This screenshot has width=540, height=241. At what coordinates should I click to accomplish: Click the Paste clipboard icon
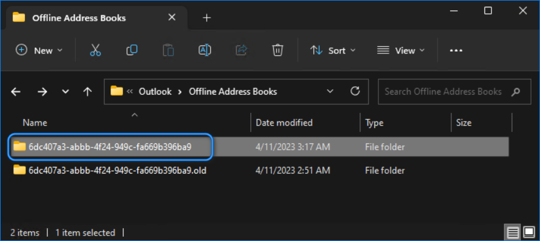tap(168, 50)
